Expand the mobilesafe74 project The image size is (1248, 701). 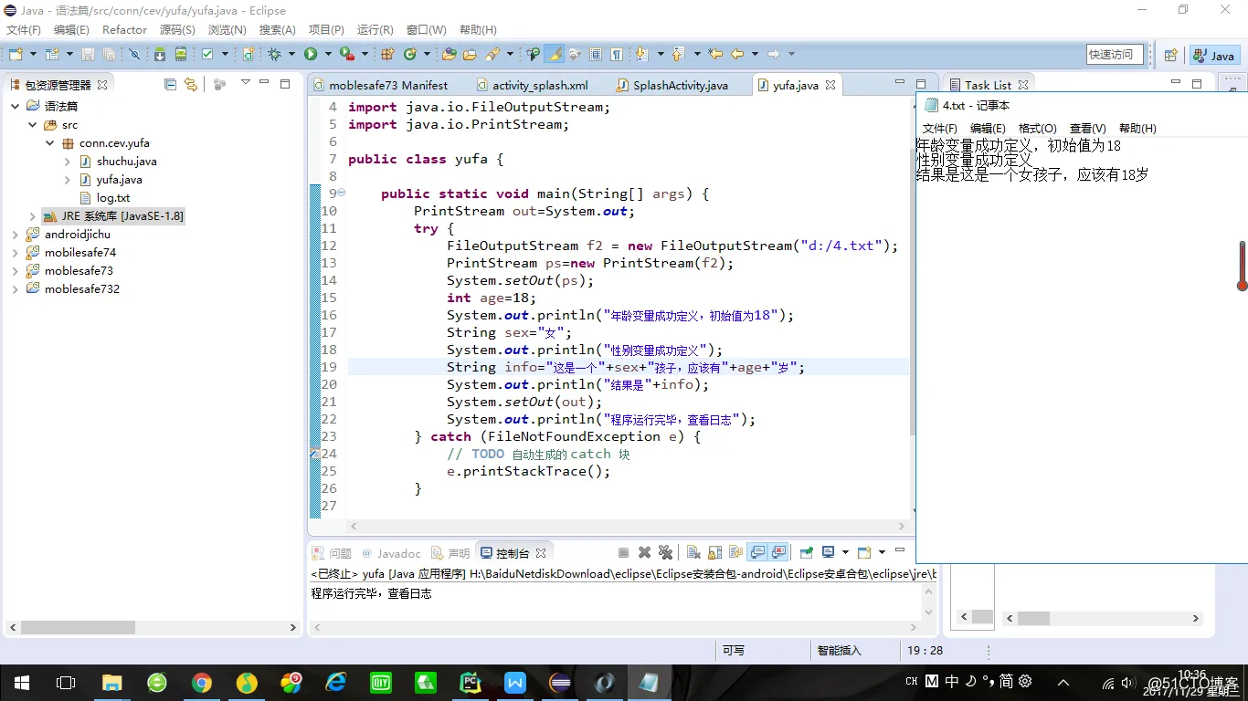(x=16, y=253)
